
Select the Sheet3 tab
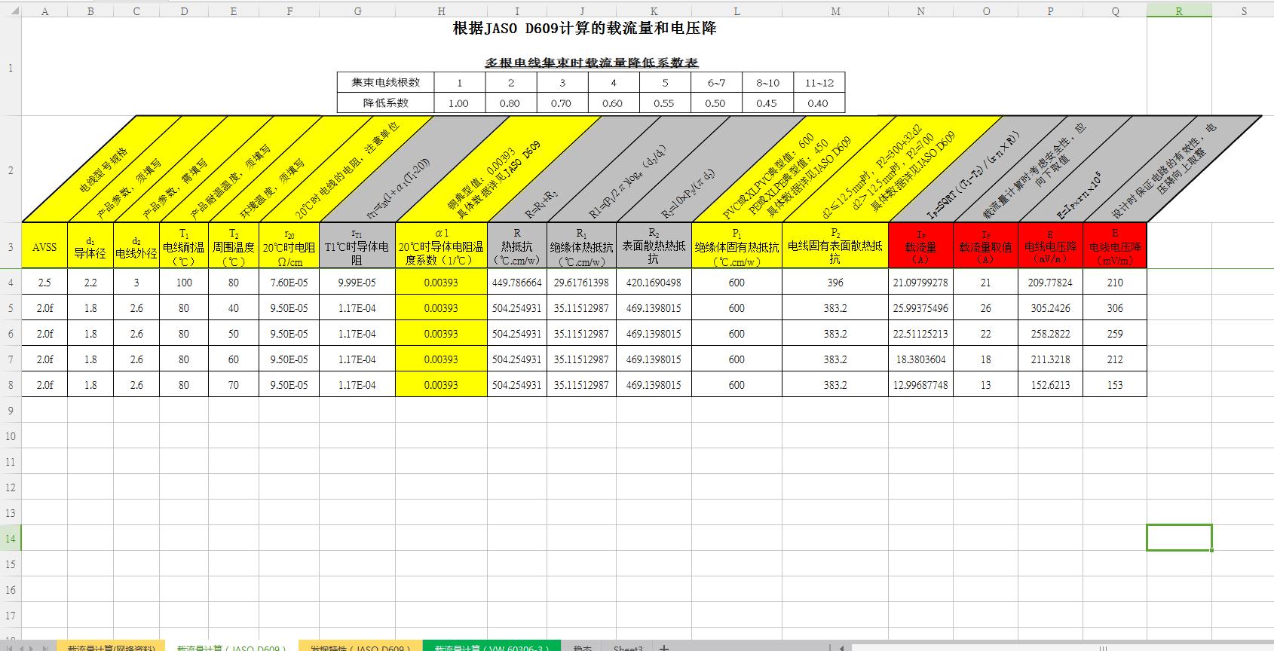627,647
